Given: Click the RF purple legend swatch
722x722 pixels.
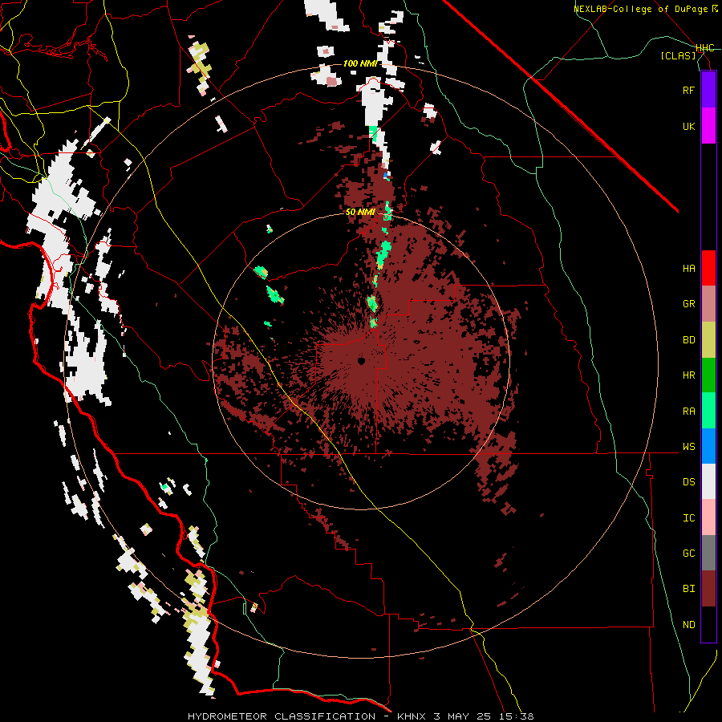Looking at the screenshot, I should point(708,90).
